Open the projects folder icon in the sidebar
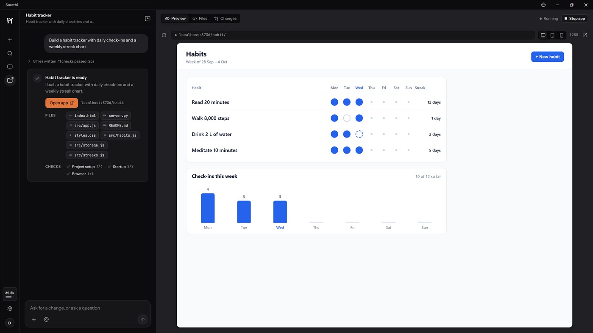This screenshot has width=593, height=333. pos(10,80)
